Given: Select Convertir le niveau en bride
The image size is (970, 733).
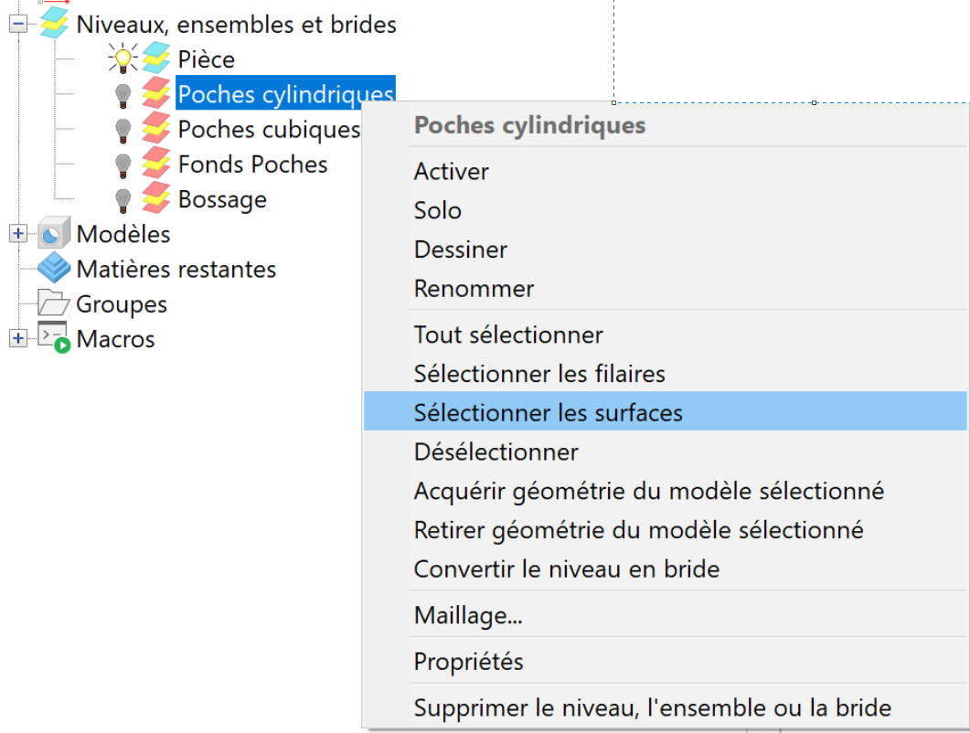Looking at the screenshot, I should (566, 569).
